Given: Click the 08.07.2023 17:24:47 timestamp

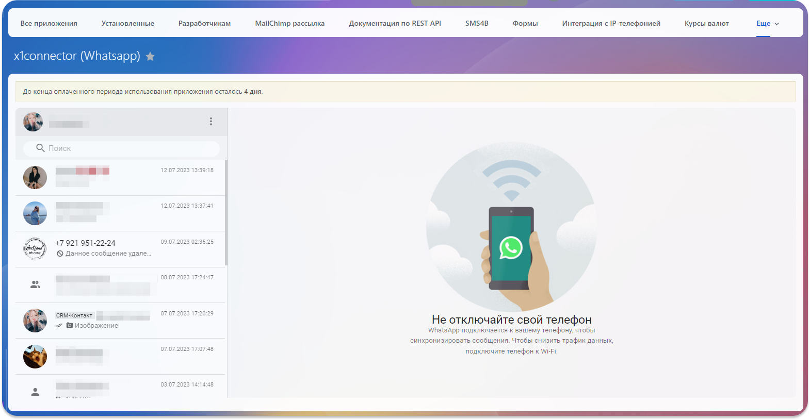Looking at the screenshot, I should [x=187, y=277].
